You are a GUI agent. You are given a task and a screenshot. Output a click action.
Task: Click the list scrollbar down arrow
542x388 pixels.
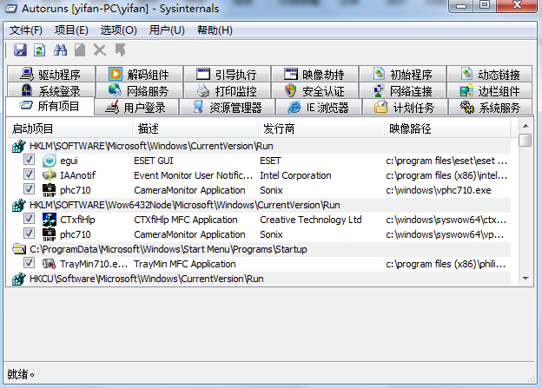(x=525, y=279)
